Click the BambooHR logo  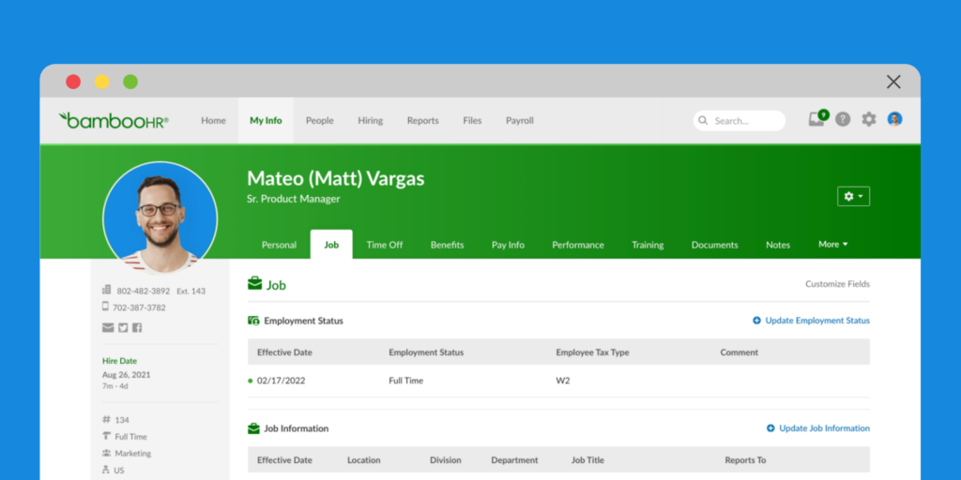114,120
